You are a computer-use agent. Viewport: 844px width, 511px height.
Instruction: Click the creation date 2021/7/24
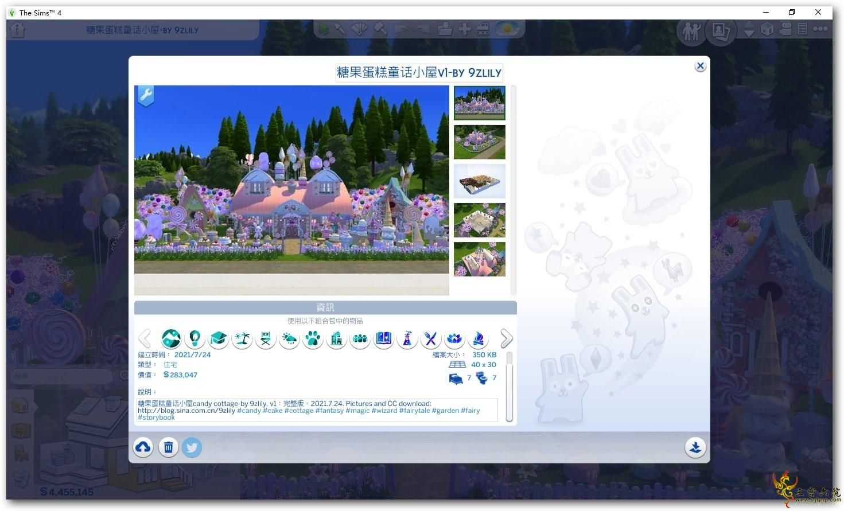(x=193, y=355)
